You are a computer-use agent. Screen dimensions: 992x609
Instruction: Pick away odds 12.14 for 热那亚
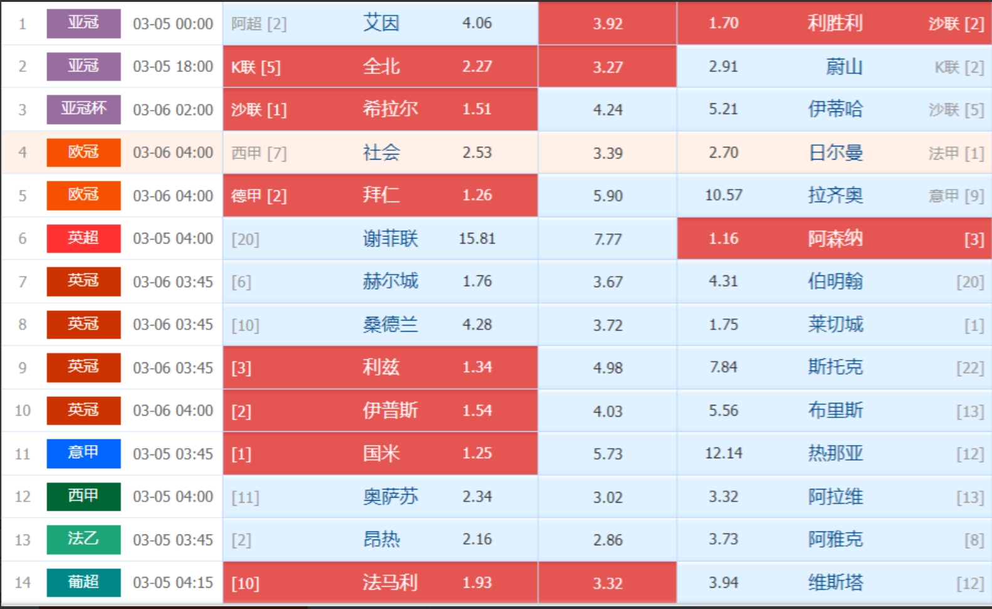[723, 453]
